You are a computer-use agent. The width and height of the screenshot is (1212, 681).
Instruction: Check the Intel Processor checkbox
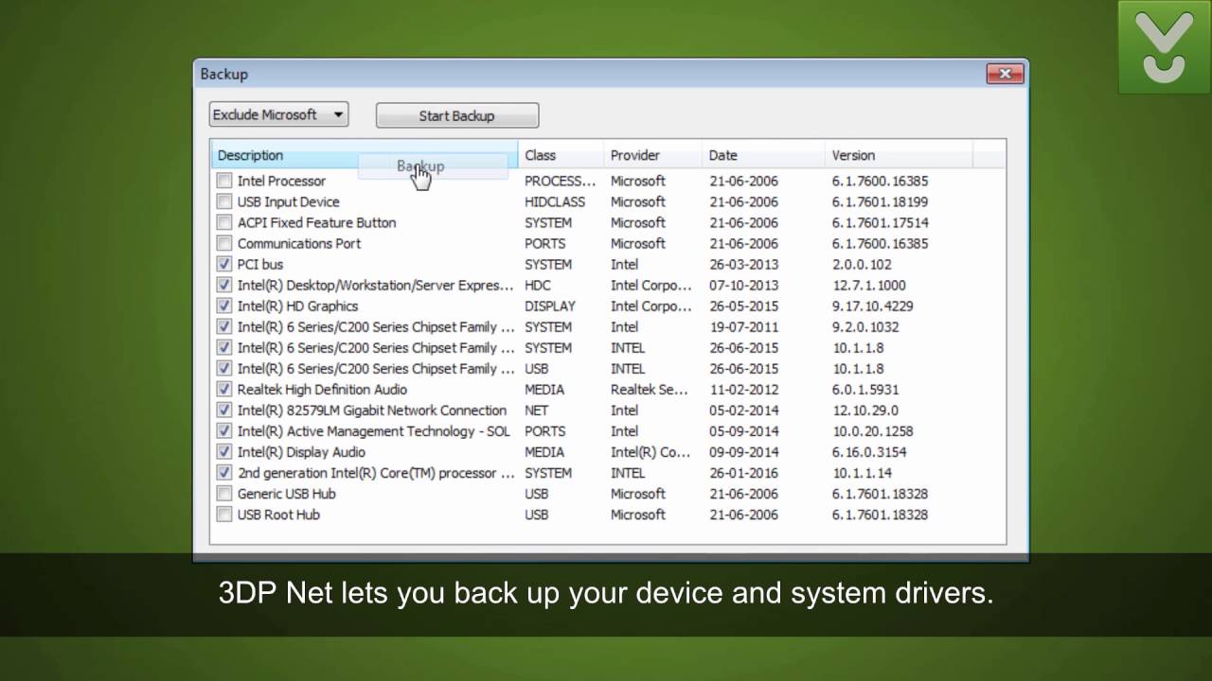pos(224,181)
